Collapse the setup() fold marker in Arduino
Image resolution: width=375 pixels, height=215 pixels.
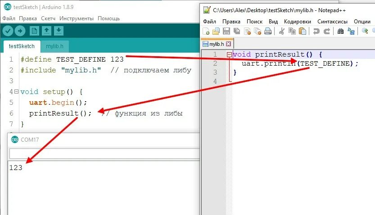click(16, 91)
